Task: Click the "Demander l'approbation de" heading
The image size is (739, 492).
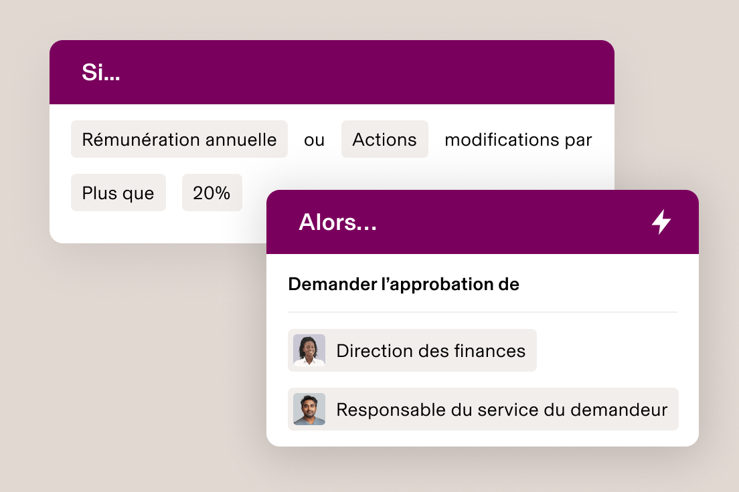Action: tap(403, 283)
